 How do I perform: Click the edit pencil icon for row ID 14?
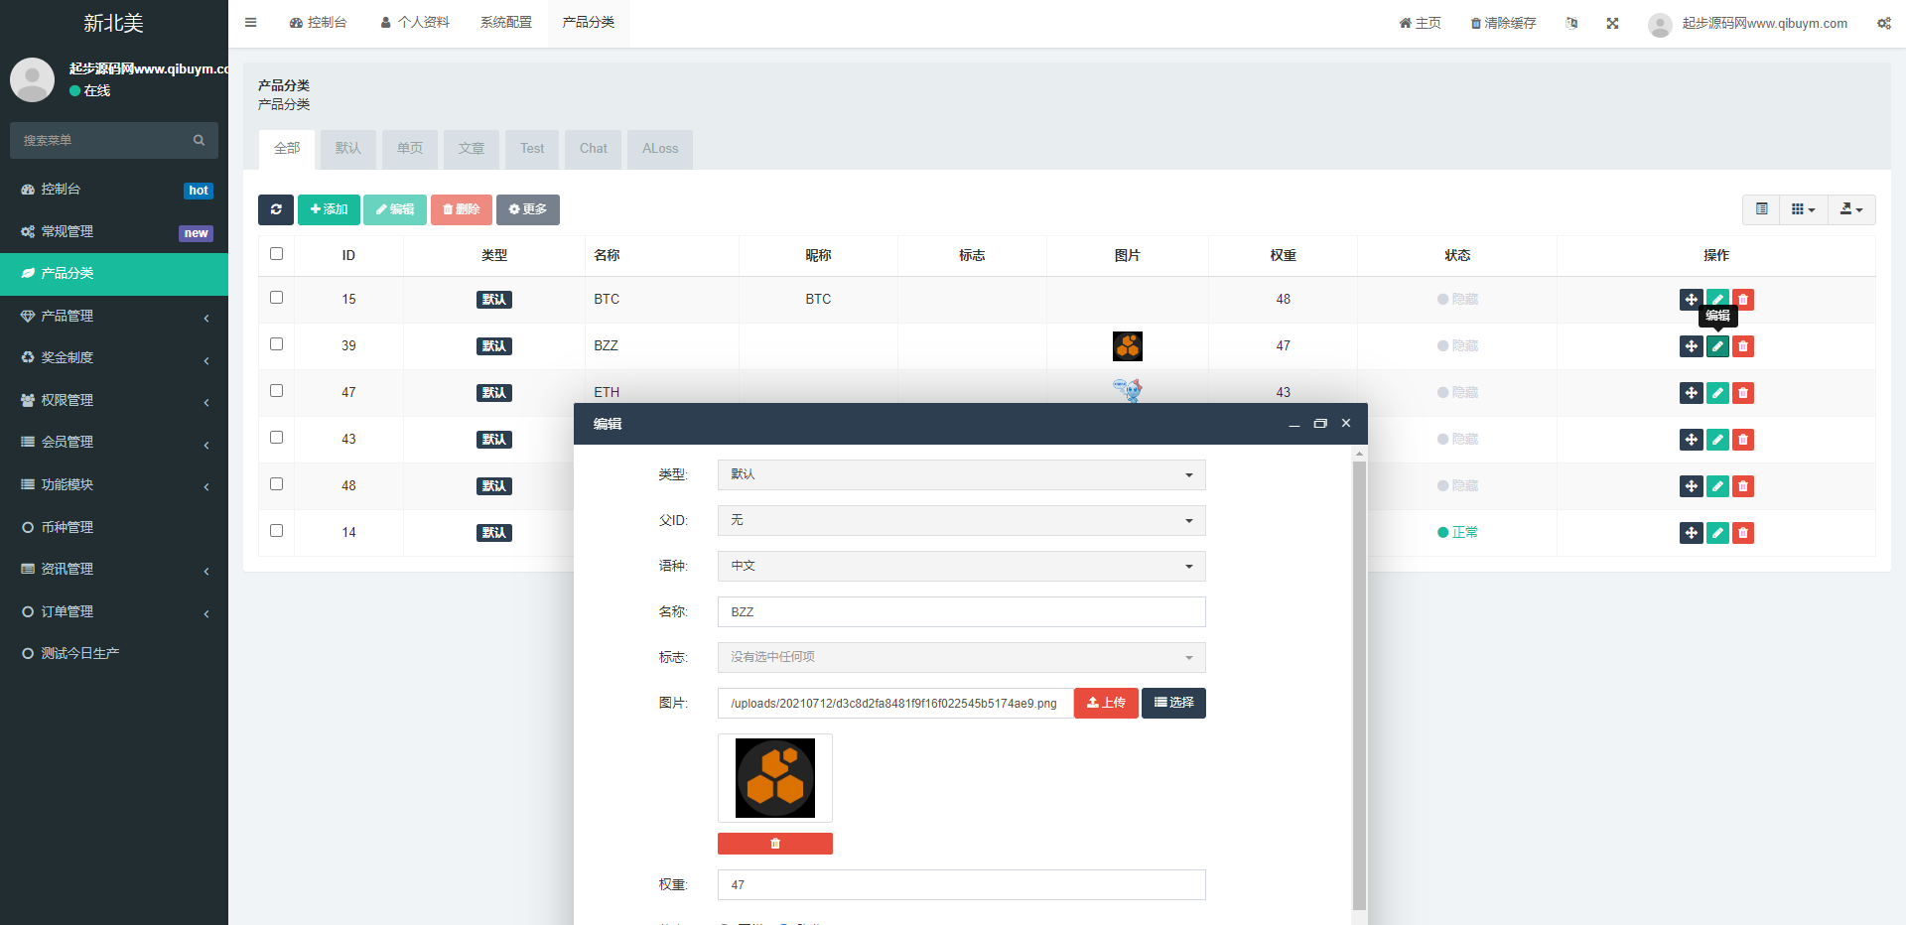tap(1717, 533)
